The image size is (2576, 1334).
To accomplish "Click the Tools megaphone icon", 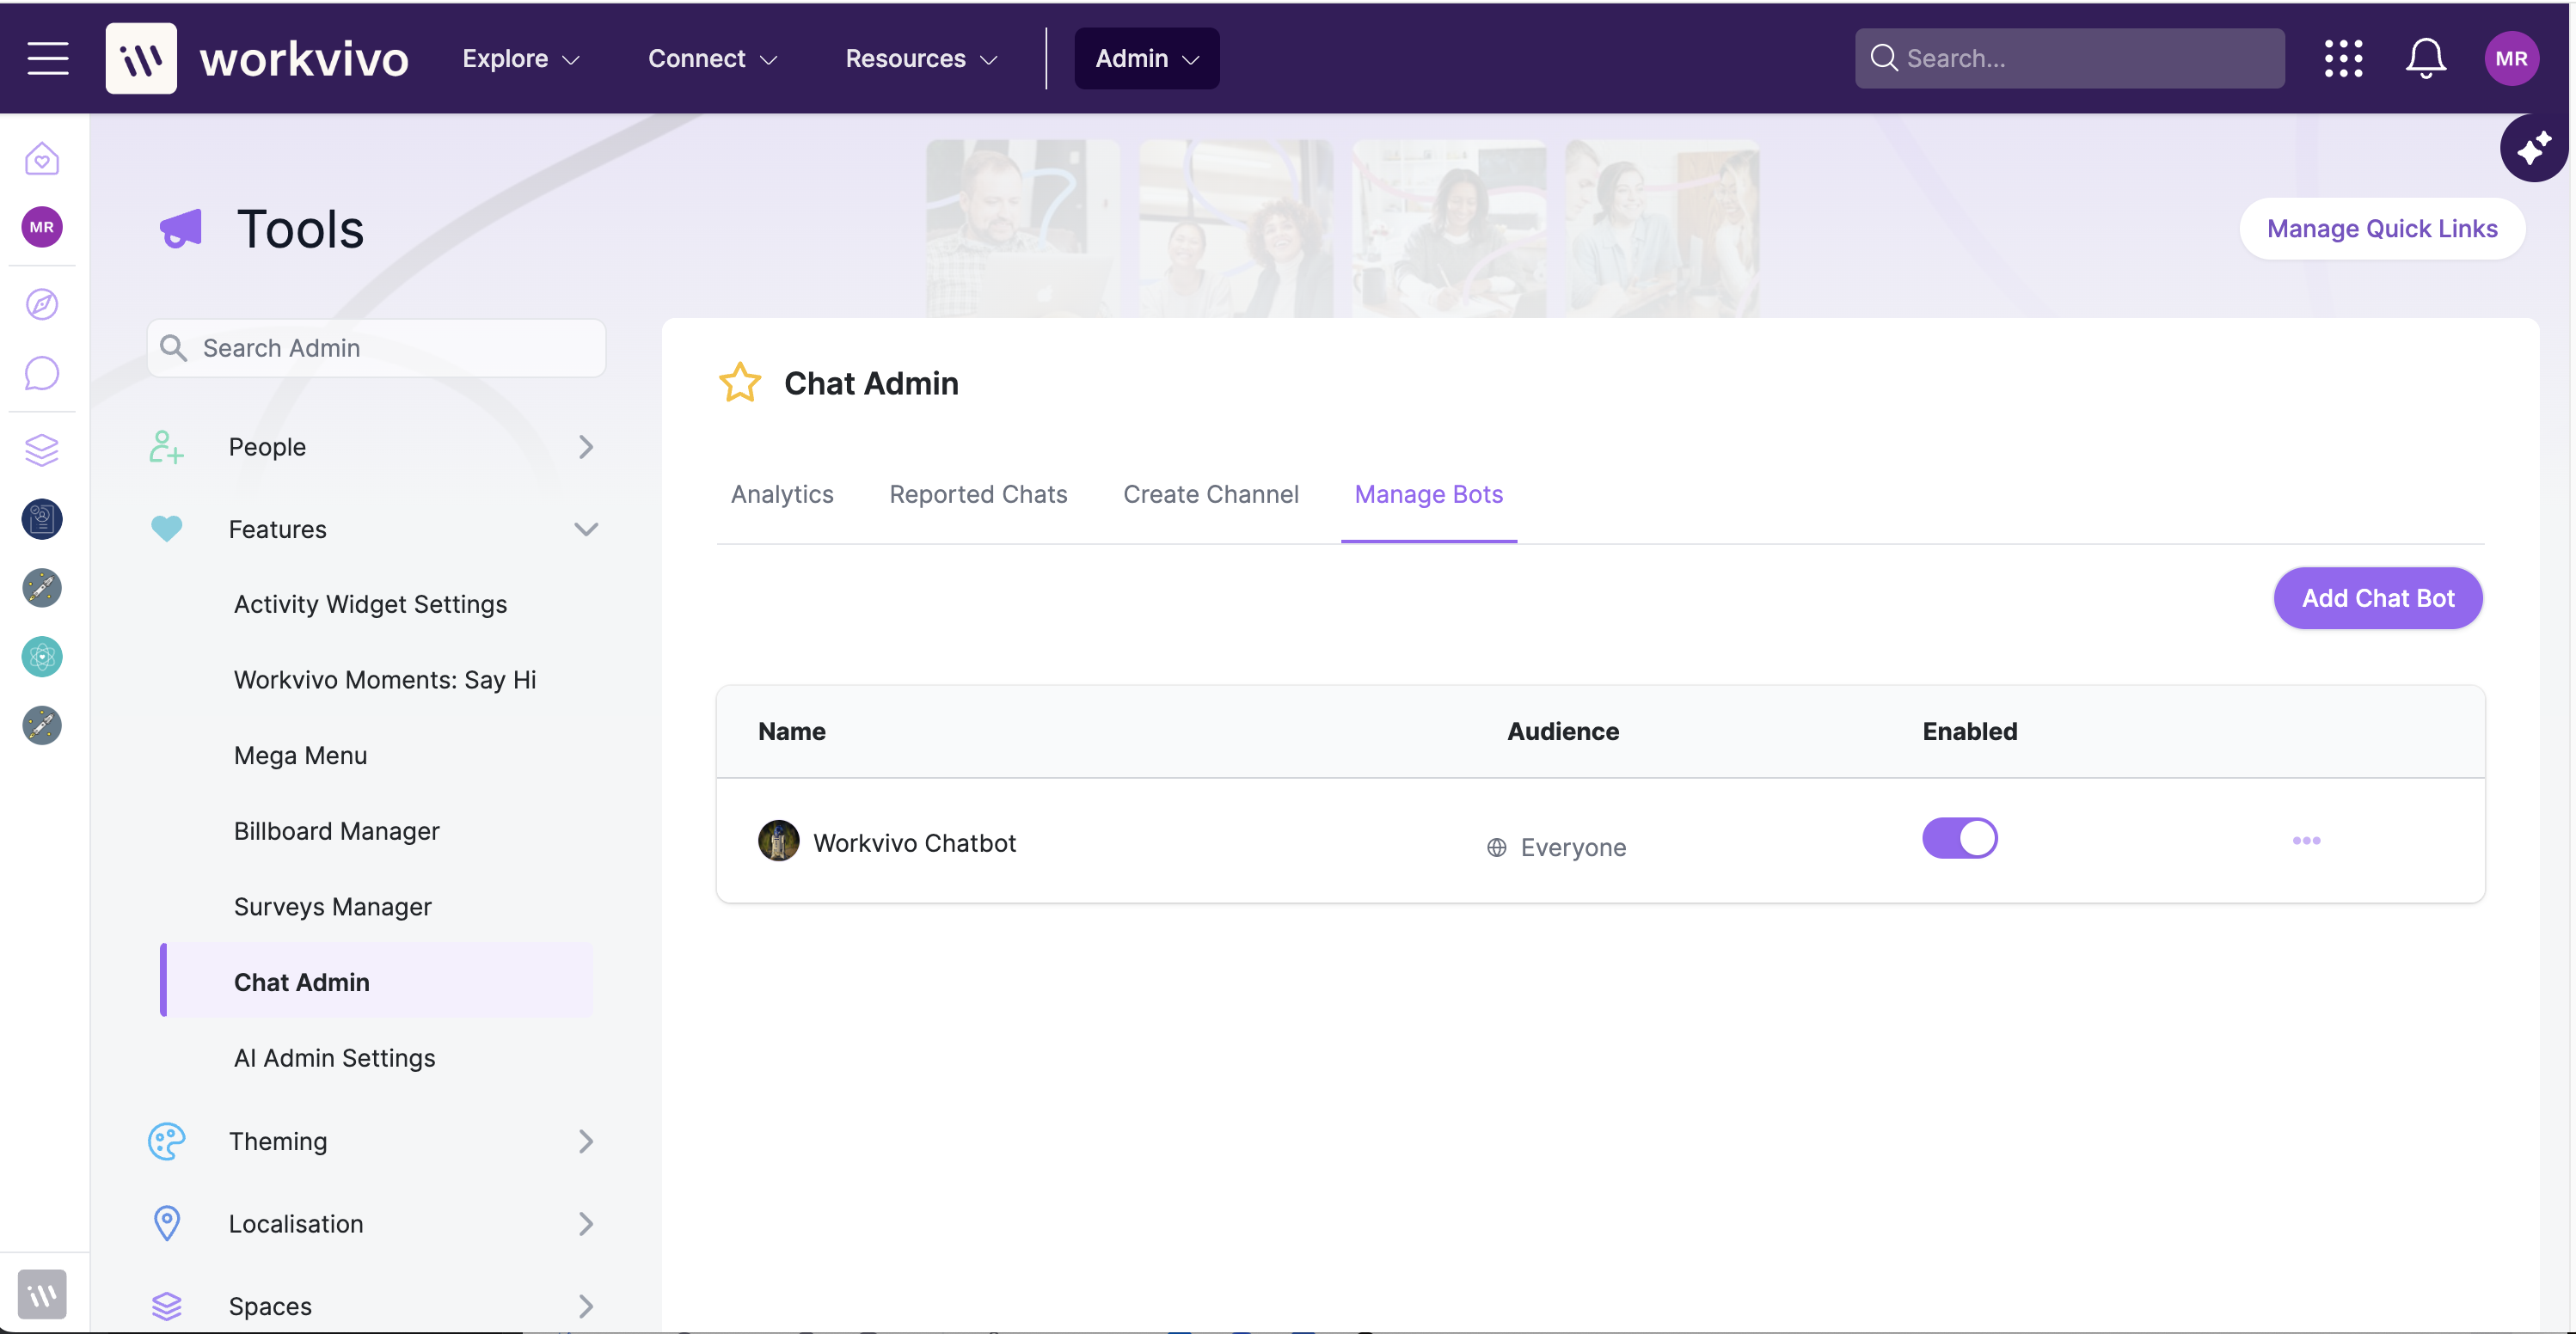I will 182,229.
